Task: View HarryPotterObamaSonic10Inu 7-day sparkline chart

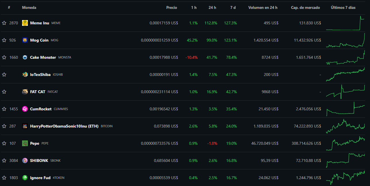Action: tap(345, 126)
